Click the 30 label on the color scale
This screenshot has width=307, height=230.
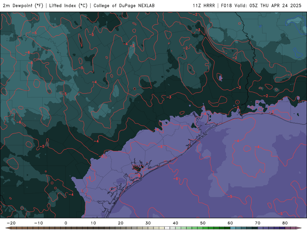tap(148, 223)
